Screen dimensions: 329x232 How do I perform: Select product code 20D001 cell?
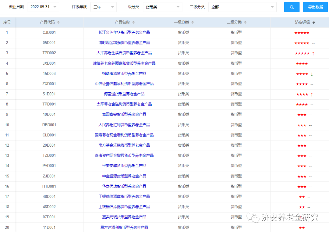(49, 145)
